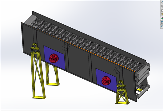
Task: Select the right purple mounting plate
Action: coord(106,80)
